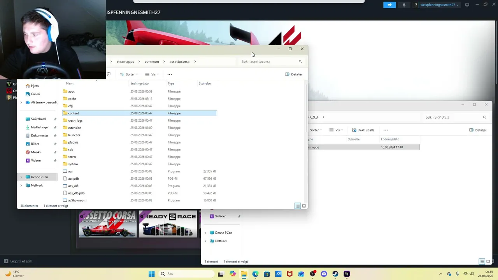This screenshot has height=280, width=498.
Task: Expand Nettverk in assettocorsa sidebar
Action: click(x=21, y=185)
